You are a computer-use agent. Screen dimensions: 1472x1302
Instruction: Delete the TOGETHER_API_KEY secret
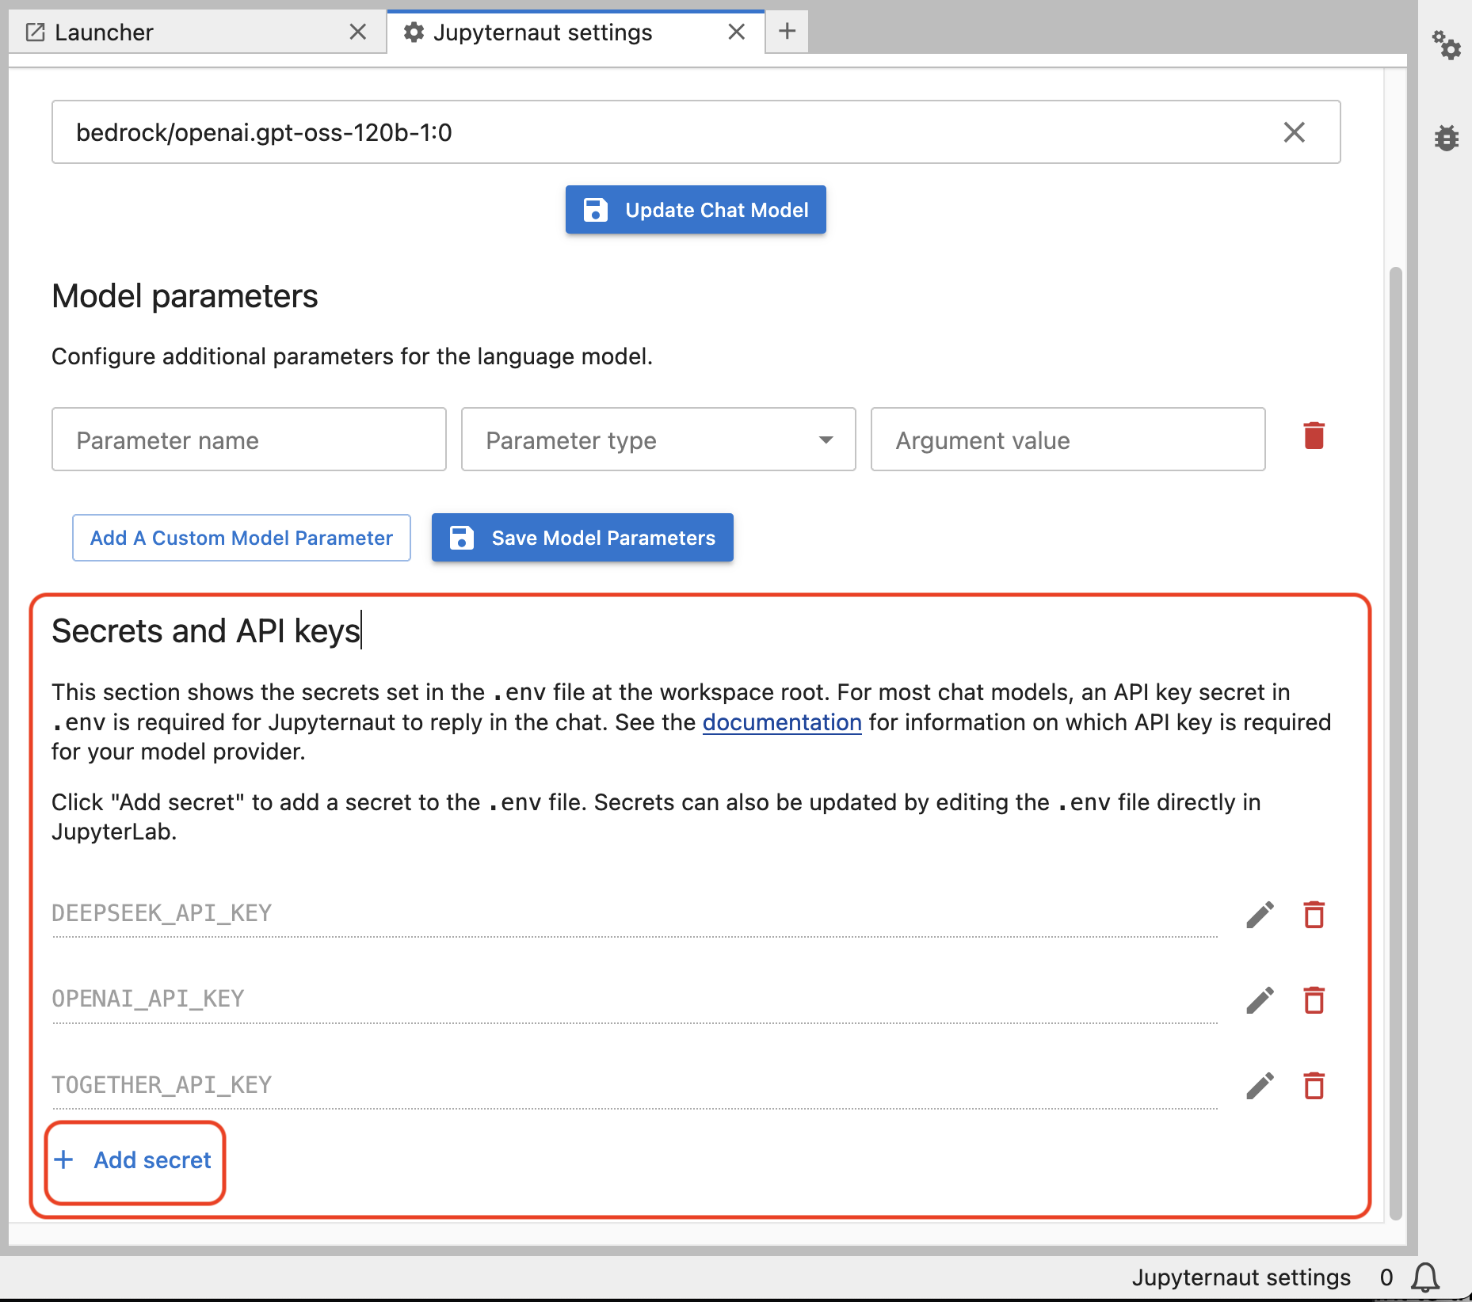click(1314, 1086)
